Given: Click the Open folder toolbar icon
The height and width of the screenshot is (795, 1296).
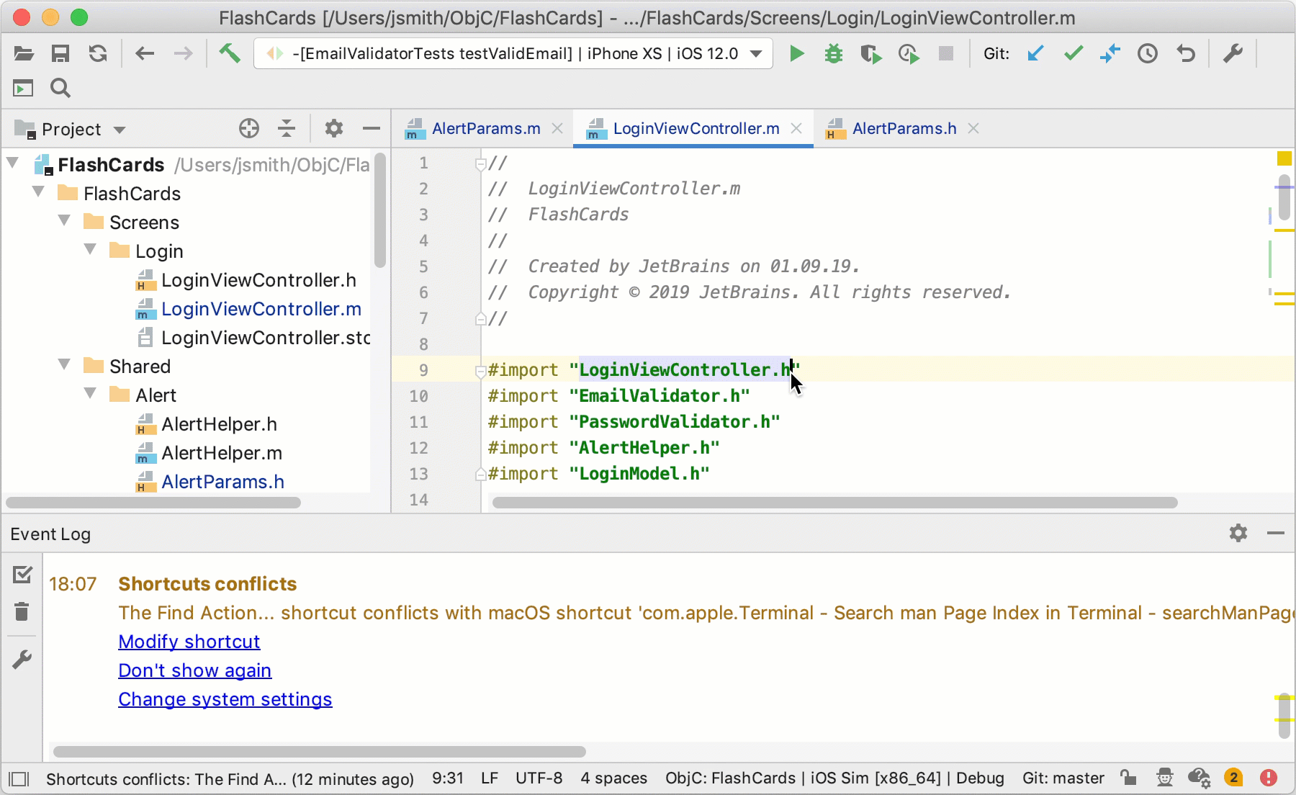Looking at the screenshot, I should pos(24,53).
